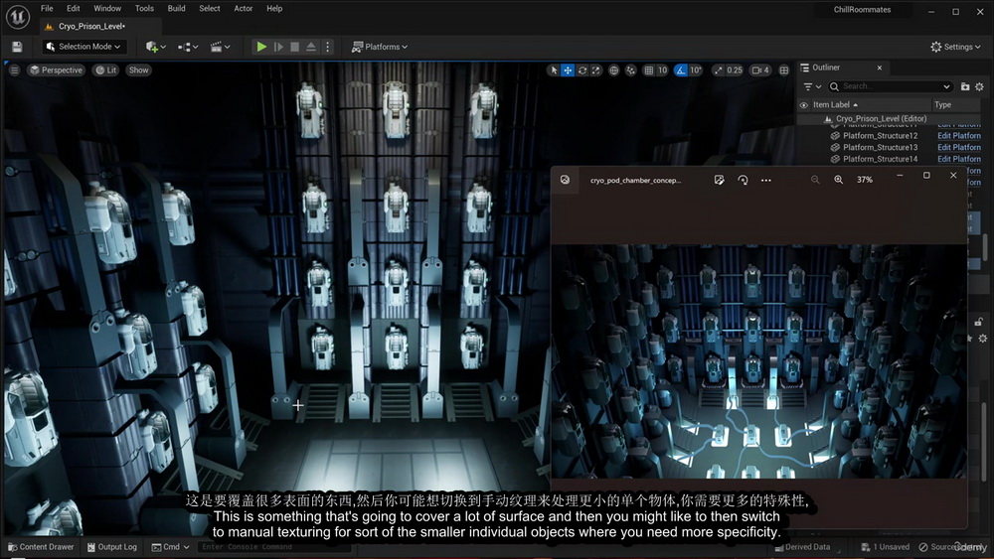Screen dimensions: 994x559
Task: Open the grid snap value 10
Action: pyautogui.click(x=662, y=70)
